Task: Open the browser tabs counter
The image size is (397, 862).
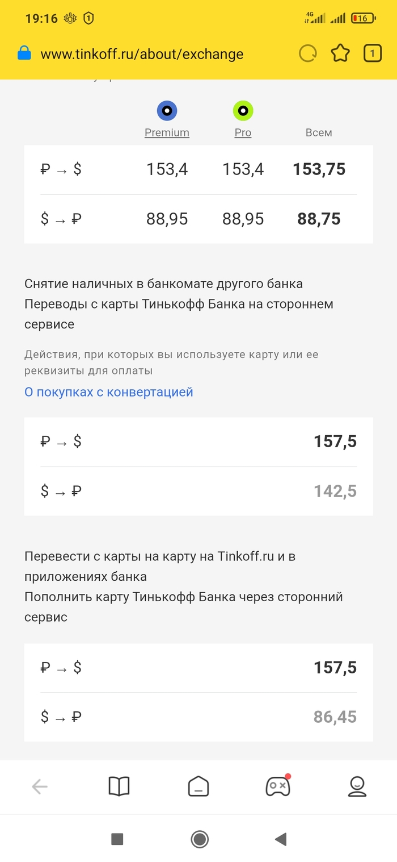Action: tap(373, 54)
